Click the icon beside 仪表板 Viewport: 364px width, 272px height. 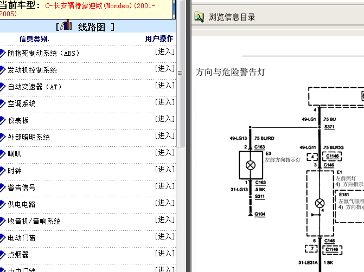tap(2, 120)
